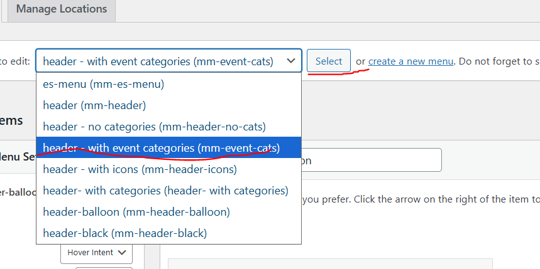Image resolution: width=540 pixels, height=269 pixels.
Task: Select header-black (mm-header-black) option
Action: (124, 233)
